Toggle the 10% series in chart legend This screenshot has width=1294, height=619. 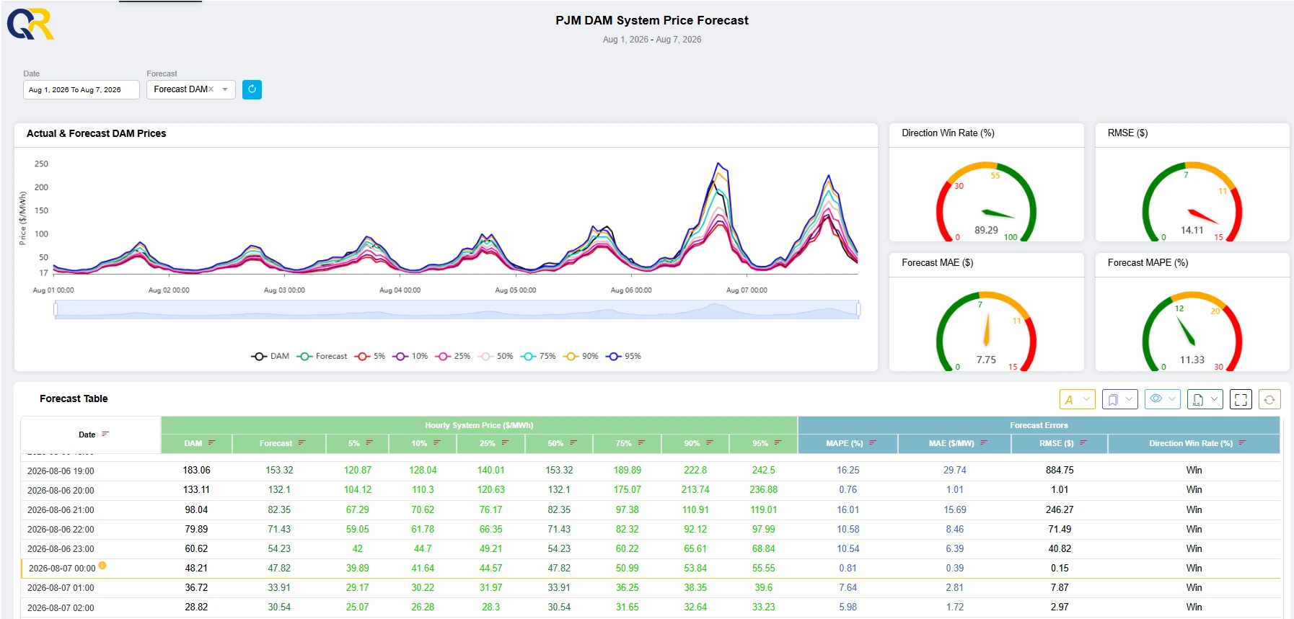410,356
